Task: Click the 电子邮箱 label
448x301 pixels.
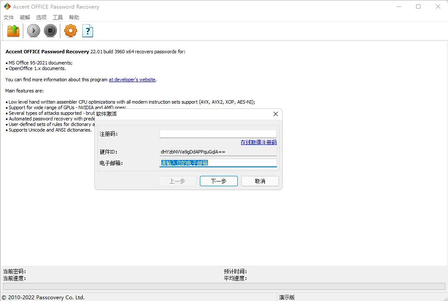Action: click(x=111, y=163)
